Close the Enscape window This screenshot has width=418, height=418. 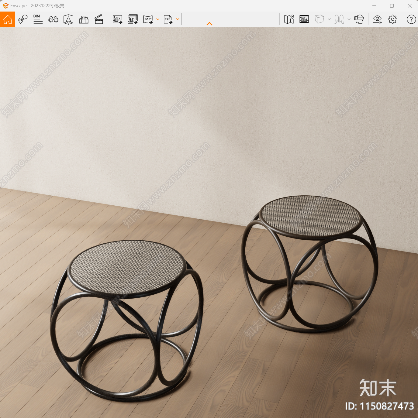pos(409,5)
